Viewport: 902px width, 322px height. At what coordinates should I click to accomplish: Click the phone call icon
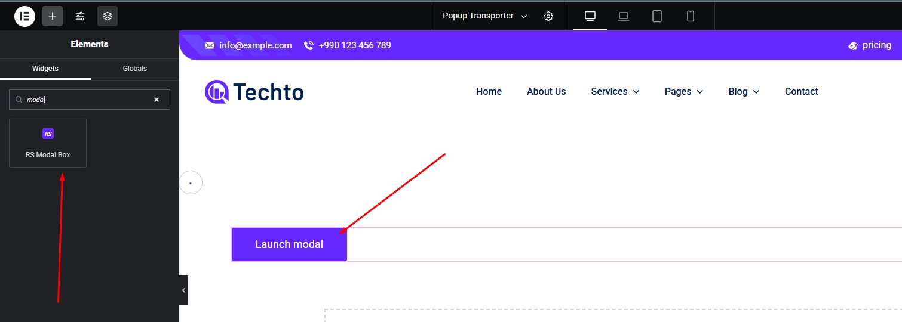(309, 45)
